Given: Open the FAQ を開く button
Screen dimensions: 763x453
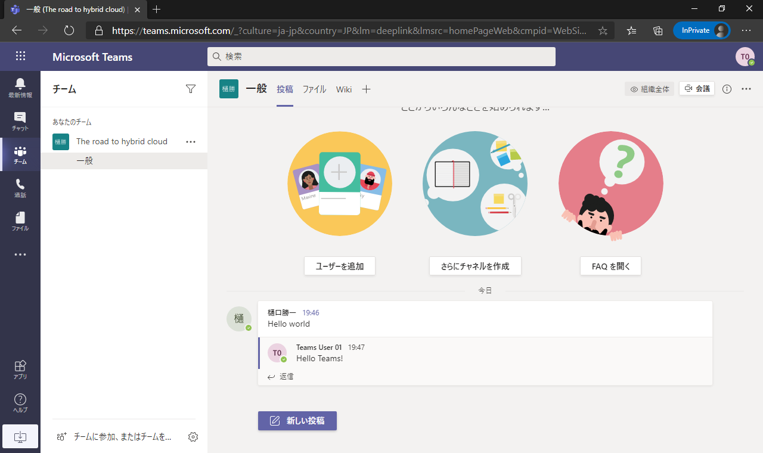Looking at the screenshot, I should [x=610, y=266].
